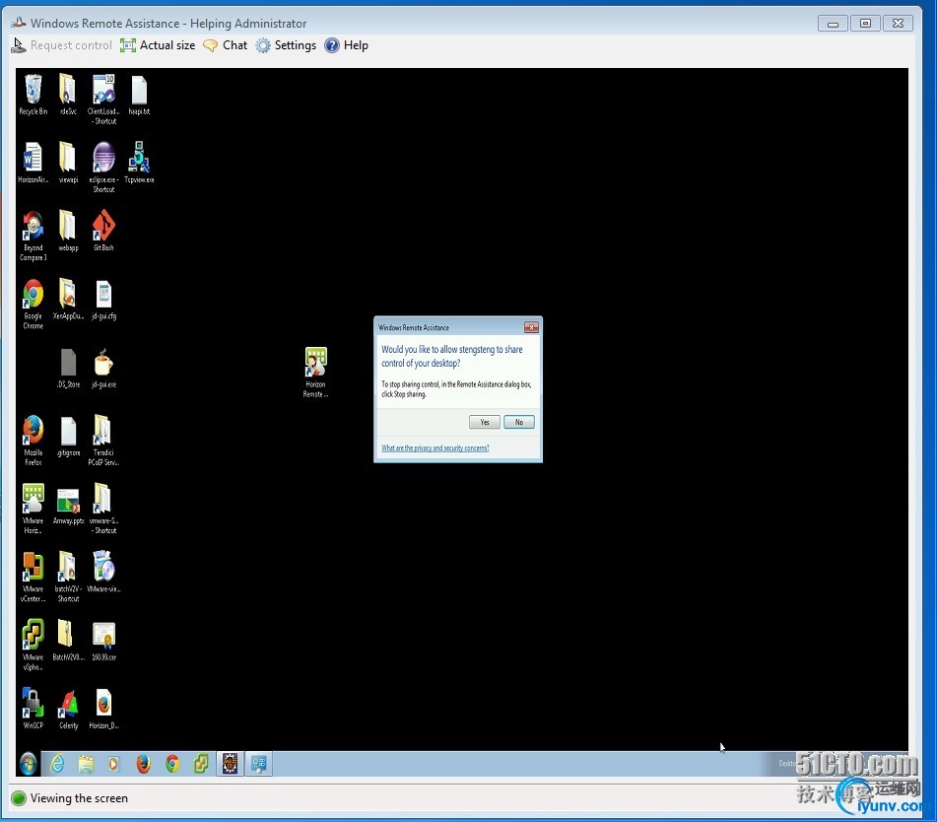Select the Google Chrome desktop icon

tap(33, 304)
